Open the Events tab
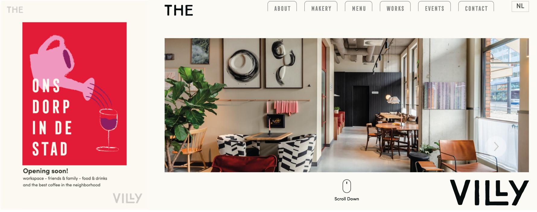537x212 pixels. [434, 7]
